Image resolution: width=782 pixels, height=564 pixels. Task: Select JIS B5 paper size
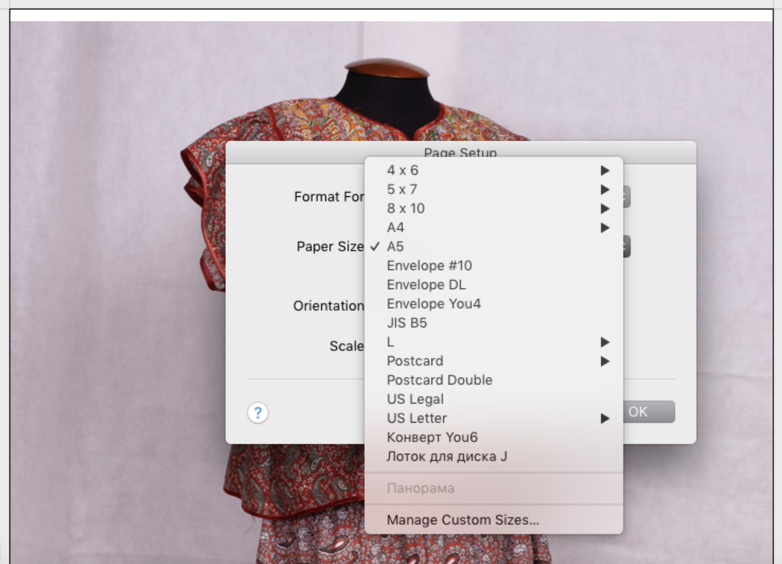coord(494,323)
